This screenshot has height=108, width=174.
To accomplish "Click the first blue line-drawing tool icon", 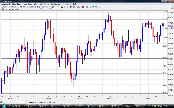I will pyautogui.click(x=65, y=7).
